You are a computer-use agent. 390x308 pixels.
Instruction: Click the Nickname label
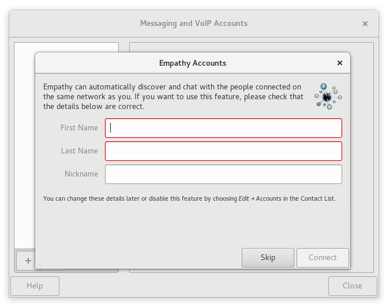pyautogui.click(x=81, y=174)
